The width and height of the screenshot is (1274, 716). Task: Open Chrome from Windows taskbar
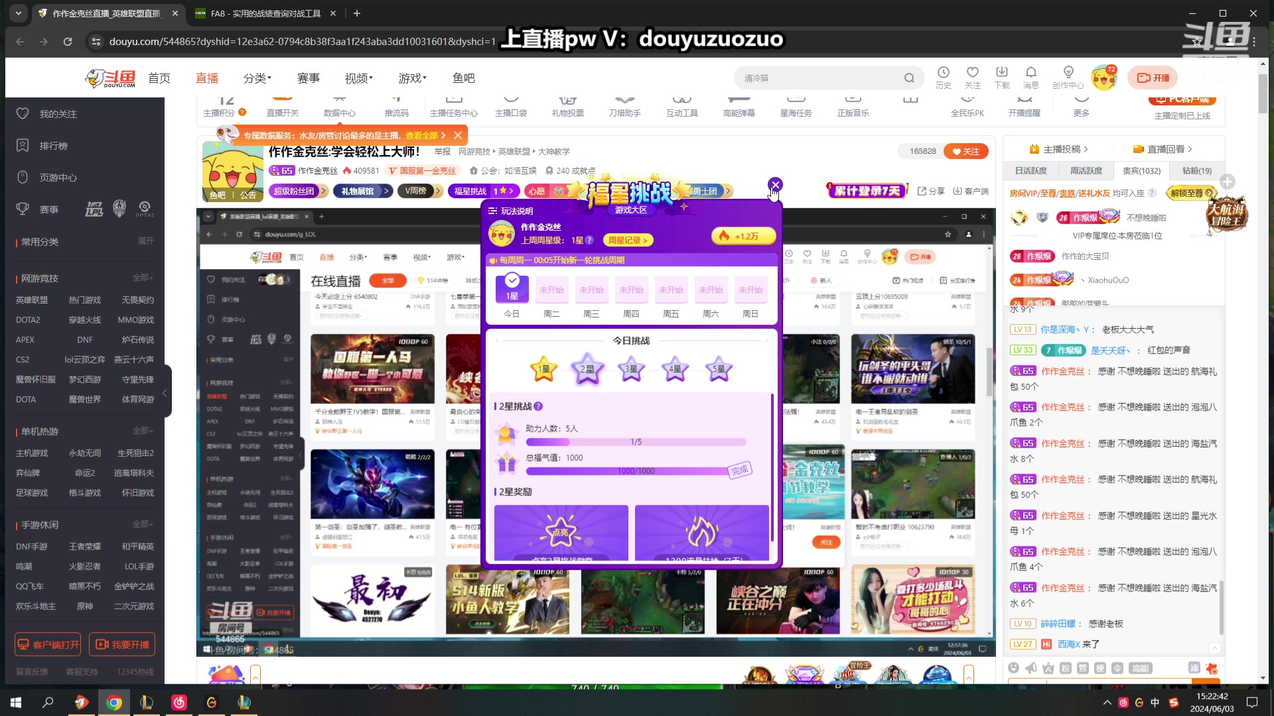coord(114,702)
